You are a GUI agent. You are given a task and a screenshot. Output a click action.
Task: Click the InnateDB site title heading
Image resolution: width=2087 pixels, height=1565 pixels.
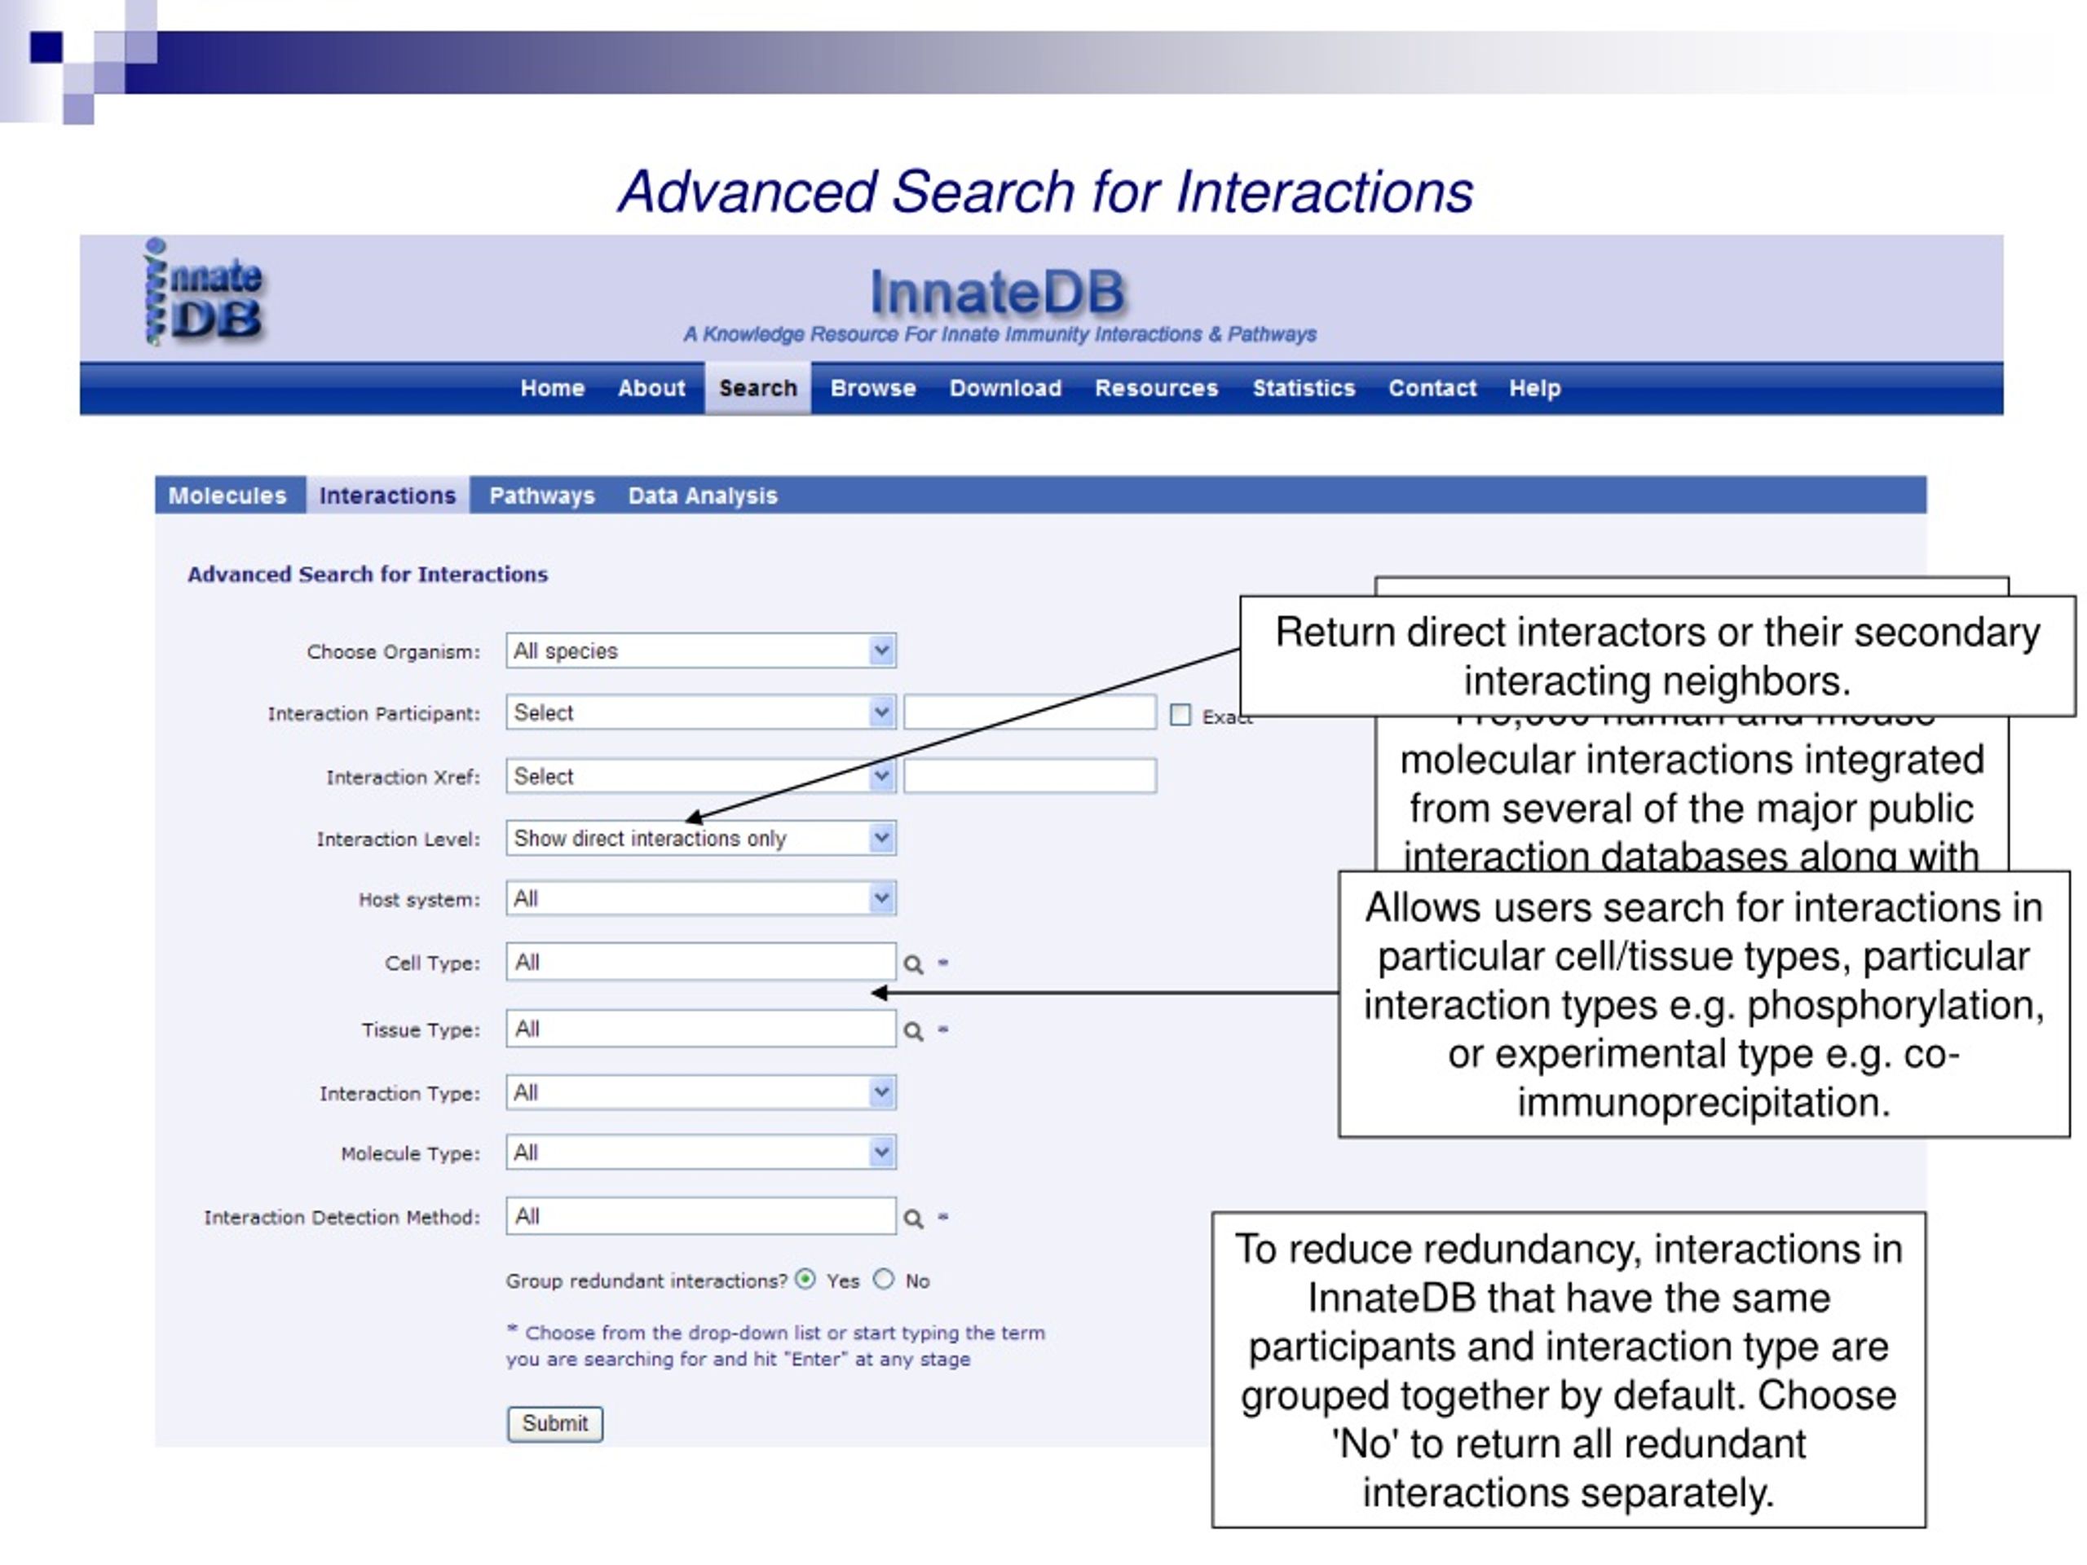(997, 292)
